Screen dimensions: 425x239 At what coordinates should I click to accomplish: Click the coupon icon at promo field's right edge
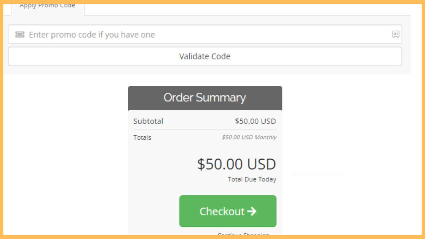(x=396, y=35)
